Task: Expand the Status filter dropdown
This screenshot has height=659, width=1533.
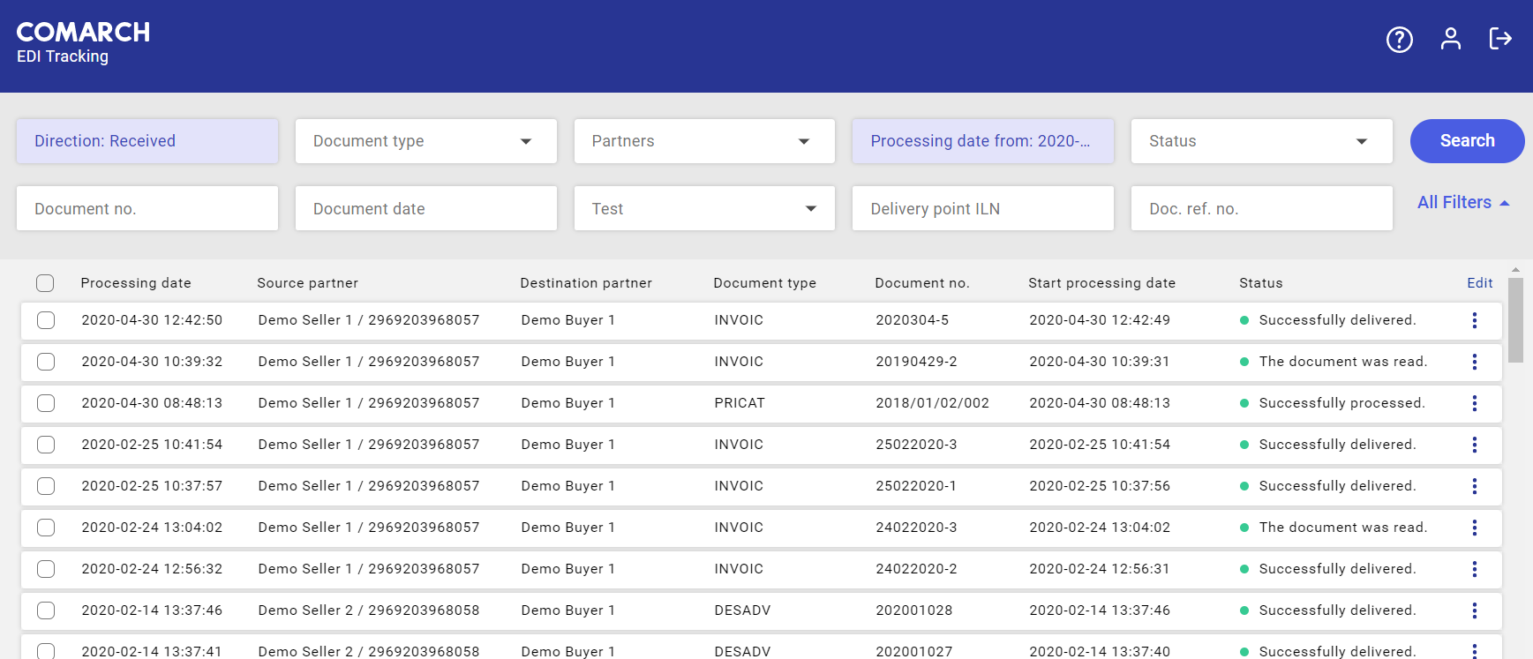Action: click(1261, 141)
